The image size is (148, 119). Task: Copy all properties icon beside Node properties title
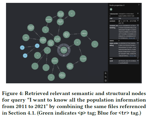coord(124,5)
